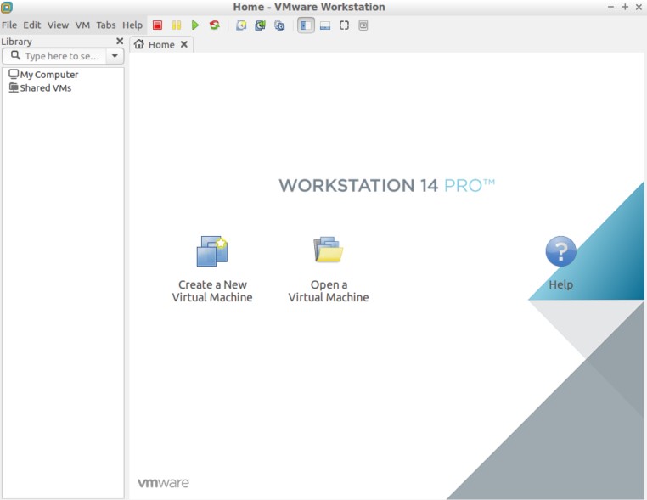
Task: Click the Restart guest icon
Action: [215, 25]
